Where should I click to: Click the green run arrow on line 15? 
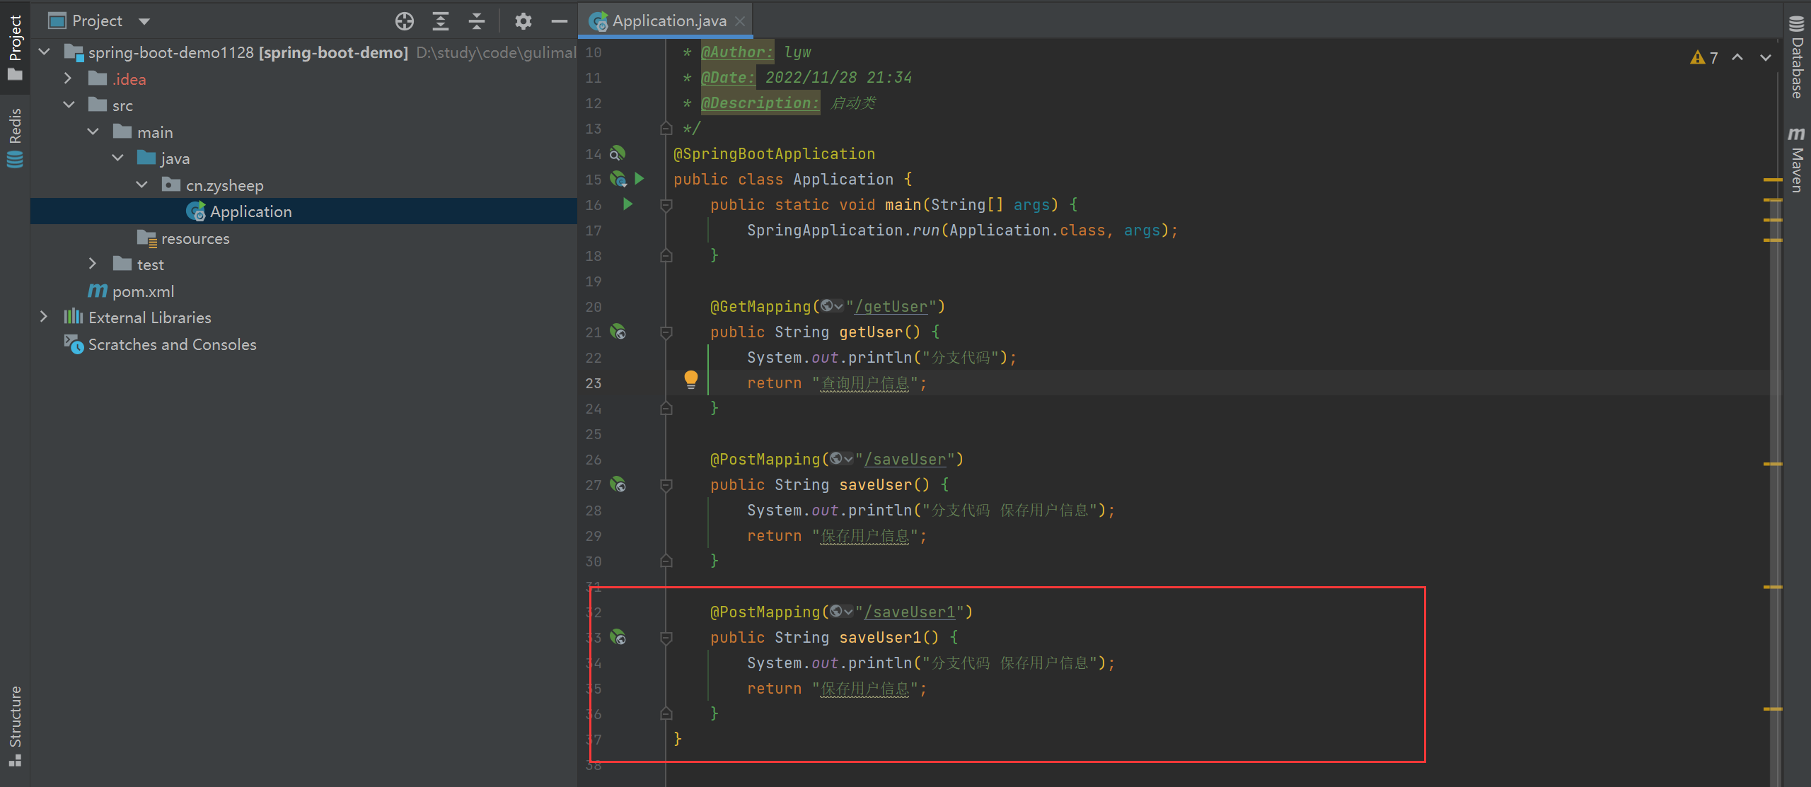[640, 178]
